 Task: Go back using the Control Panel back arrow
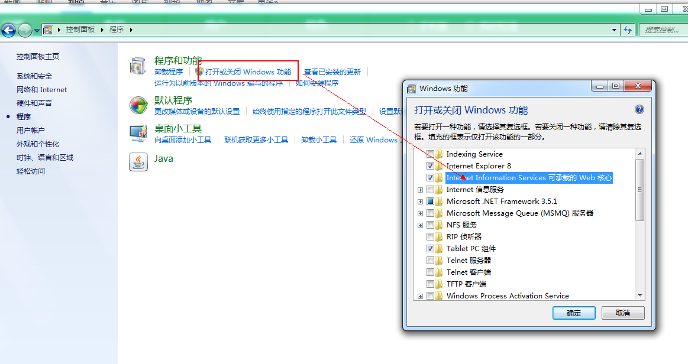(x=8, y=30)
